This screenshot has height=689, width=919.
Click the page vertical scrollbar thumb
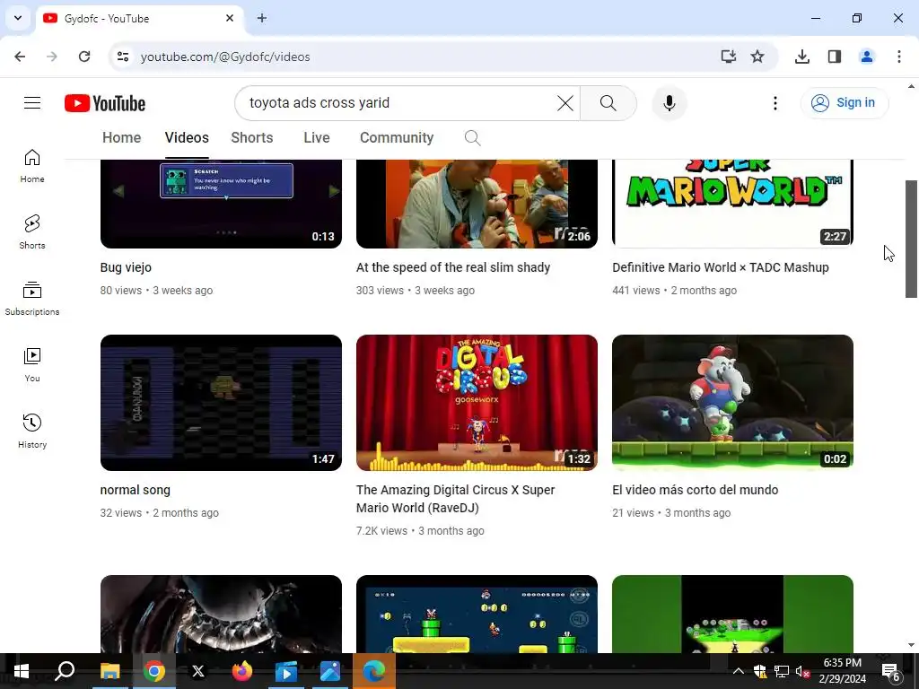point(912,239)
